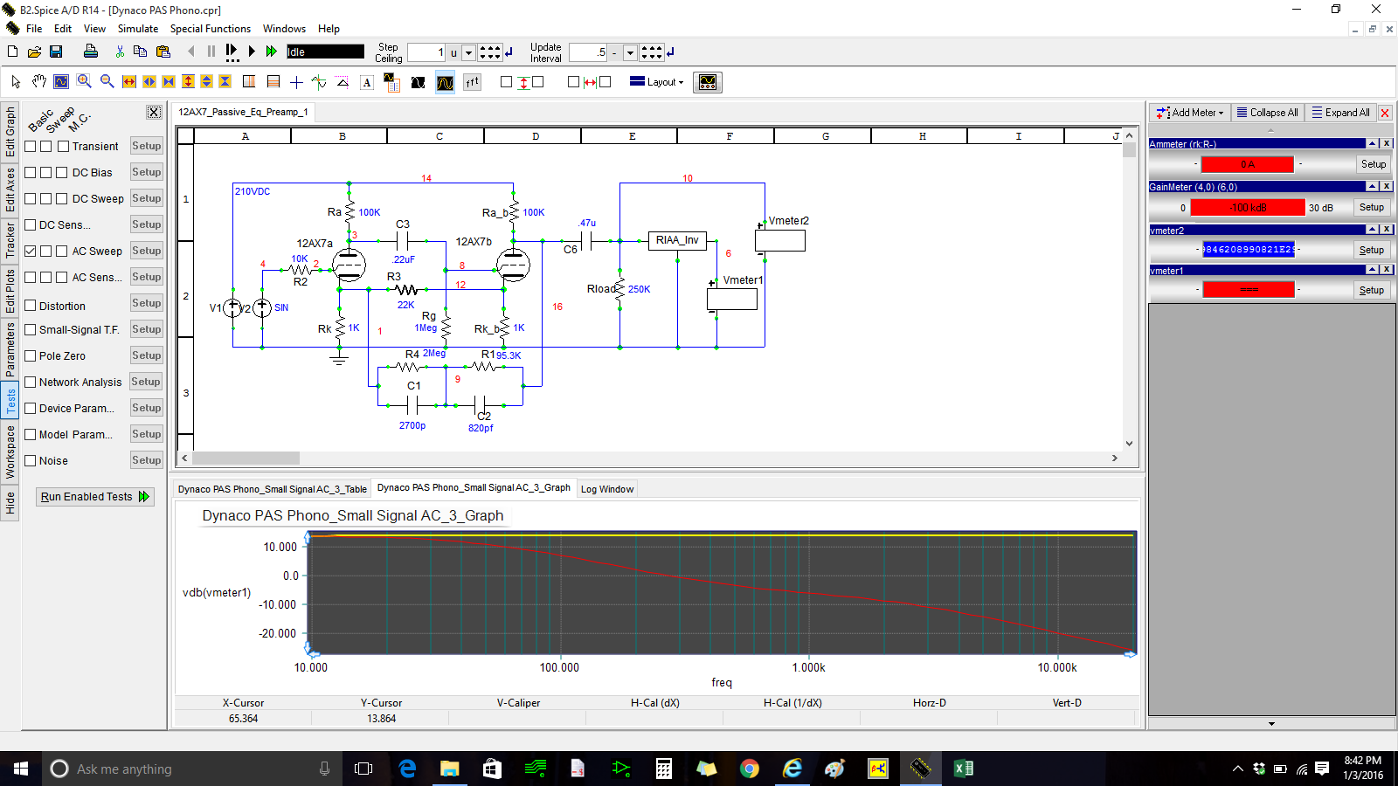Enable the Pole Zero checkbox
Image resolution: width=1398 pixels, height=786 pixels.
pyautogui.click(x=31, y=355)
